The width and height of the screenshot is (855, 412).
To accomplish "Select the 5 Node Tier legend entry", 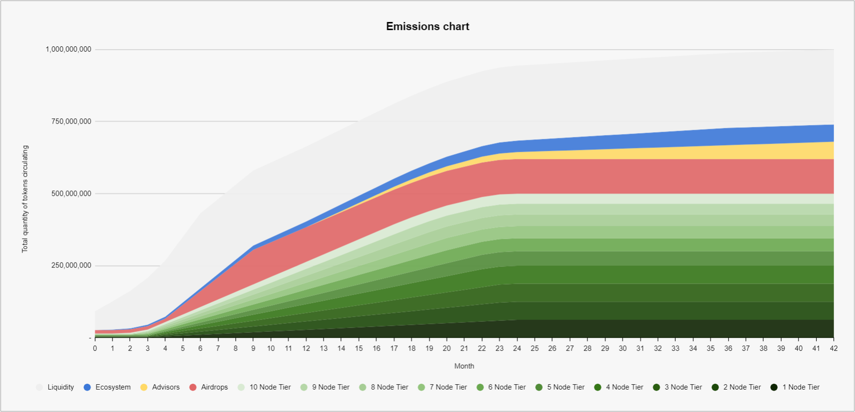I will pos(565,387).
